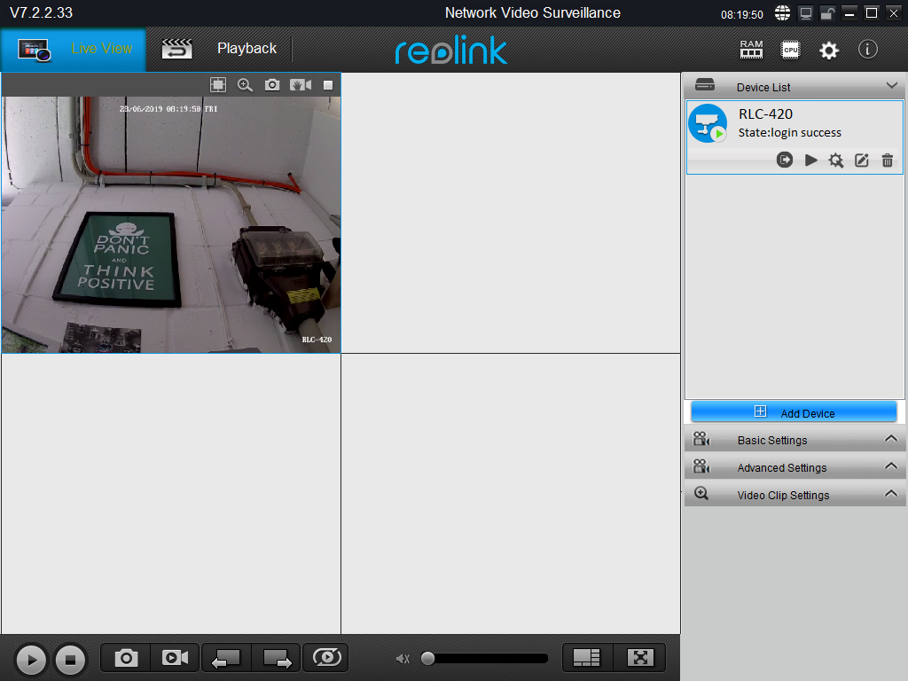Collapse the Device List panel
Image resolution: width=908 pixels, height=681 pixels.
coord(891,86)
